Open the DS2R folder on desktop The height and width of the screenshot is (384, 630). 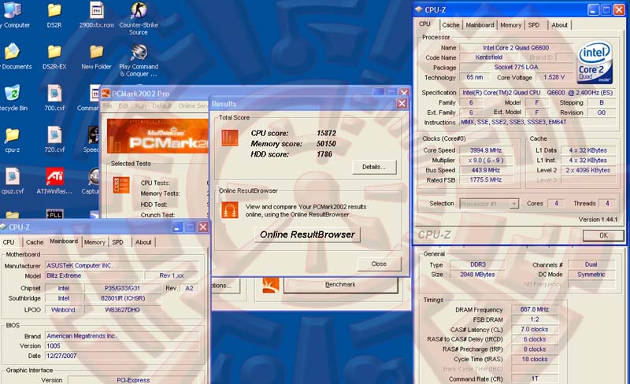(x=54, y=10)
